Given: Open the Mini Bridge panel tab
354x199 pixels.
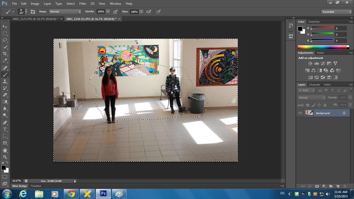Looking at the screenshot, I should [x=19, y=186].
